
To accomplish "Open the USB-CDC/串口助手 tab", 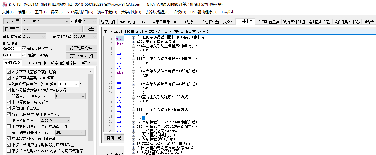I will click(x=156, y=22).
